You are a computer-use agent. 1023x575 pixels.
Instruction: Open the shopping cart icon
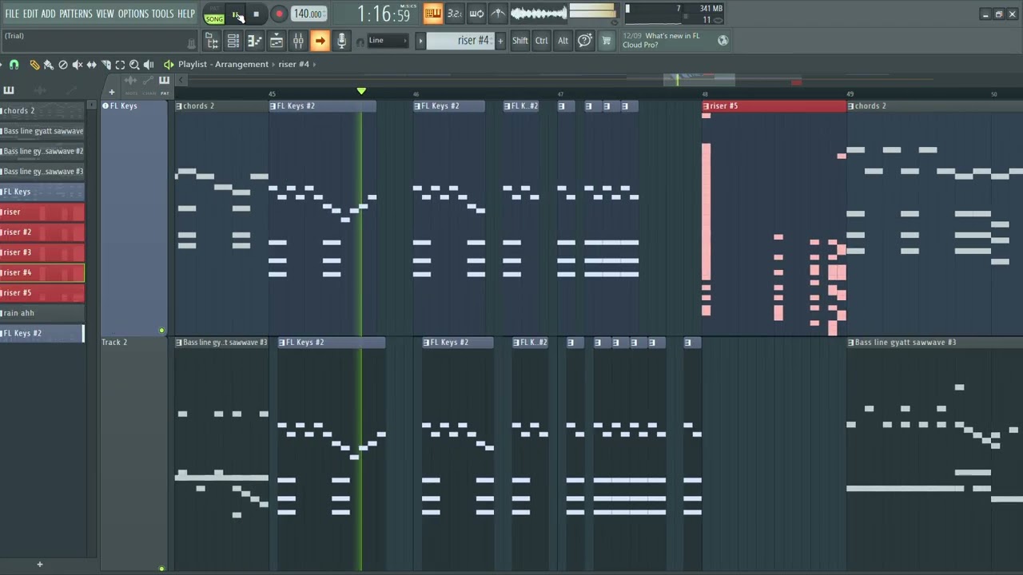(x=607, y=41)
